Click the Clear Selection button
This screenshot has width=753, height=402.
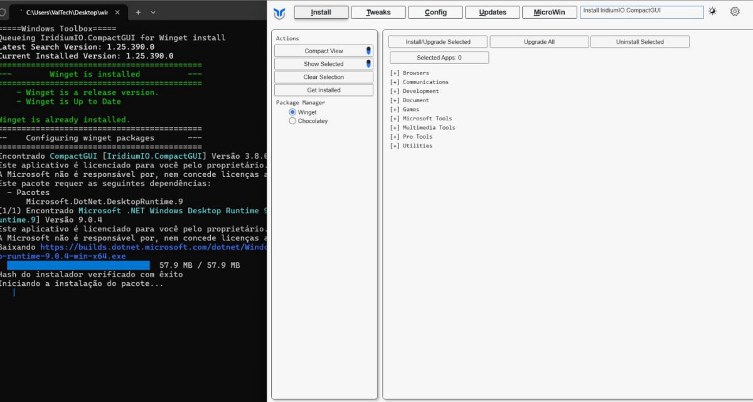[324, 77]
